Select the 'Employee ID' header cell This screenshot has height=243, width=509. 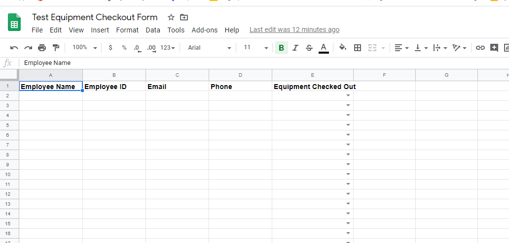[x=114, y=87]
